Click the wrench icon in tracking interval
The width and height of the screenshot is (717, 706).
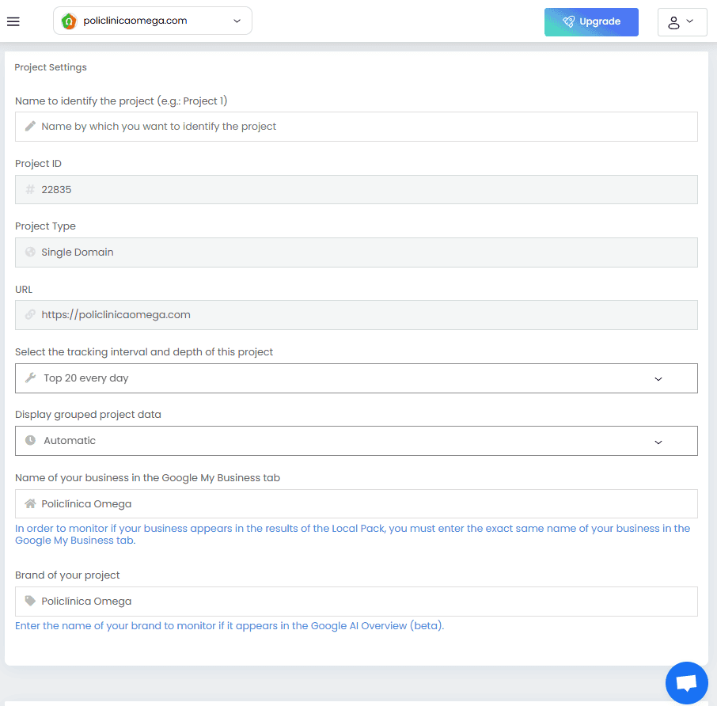31,378
